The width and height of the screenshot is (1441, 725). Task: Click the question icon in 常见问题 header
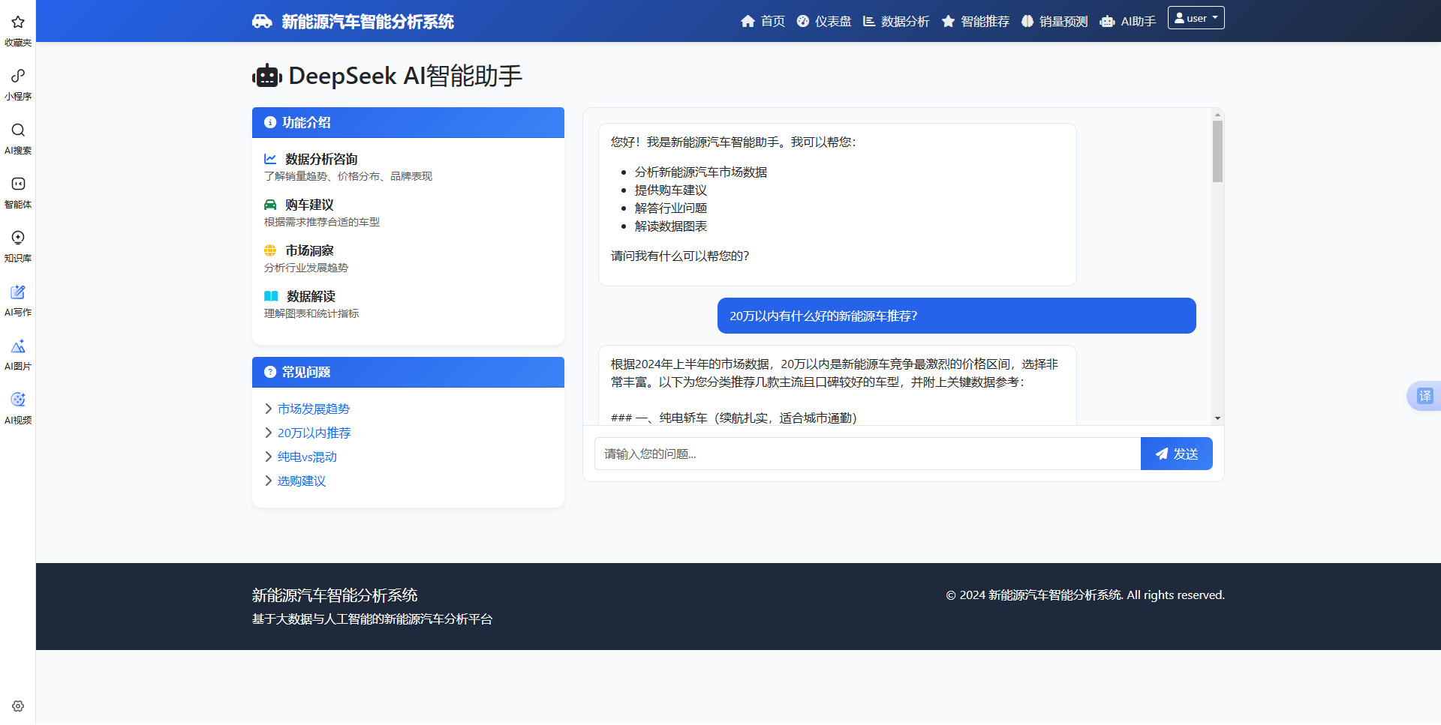[270, 372]
